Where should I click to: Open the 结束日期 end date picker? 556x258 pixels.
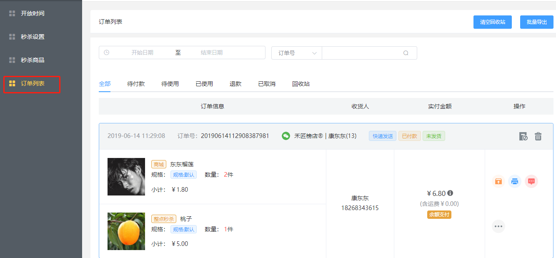pos(211,53)
